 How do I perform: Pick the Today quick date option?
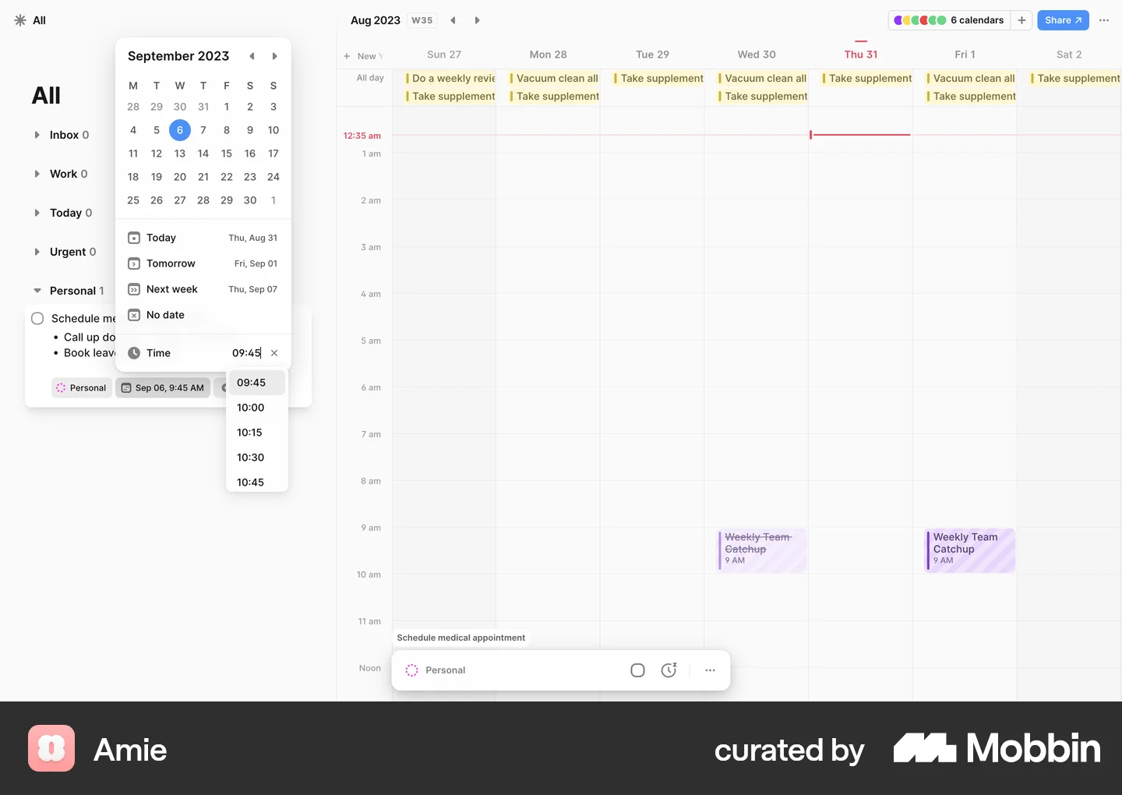[x=203, y=238]
